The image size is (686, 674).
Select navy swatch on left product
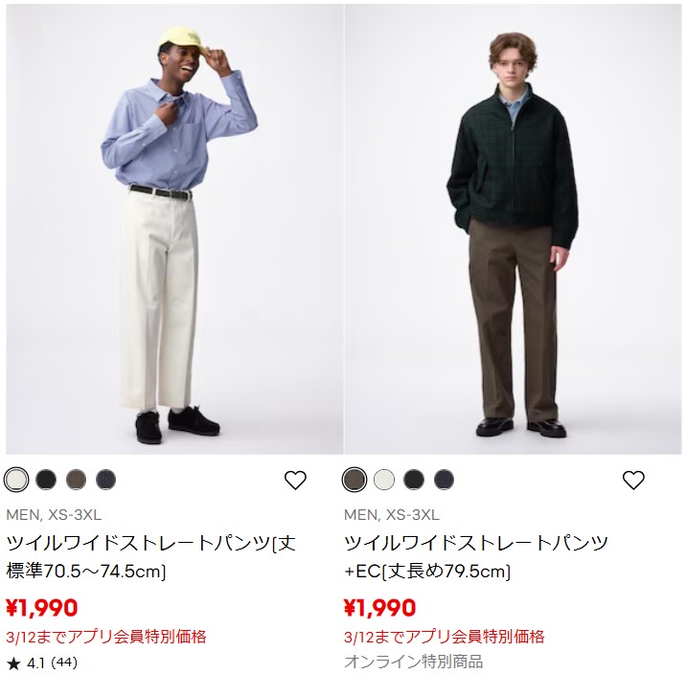point(106,480)
